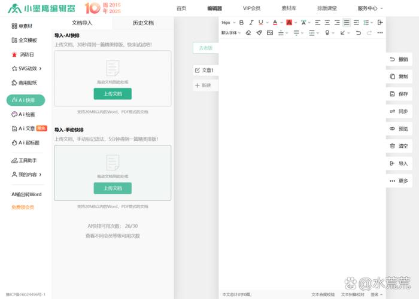Select justify text alignment

coord(347,23)
